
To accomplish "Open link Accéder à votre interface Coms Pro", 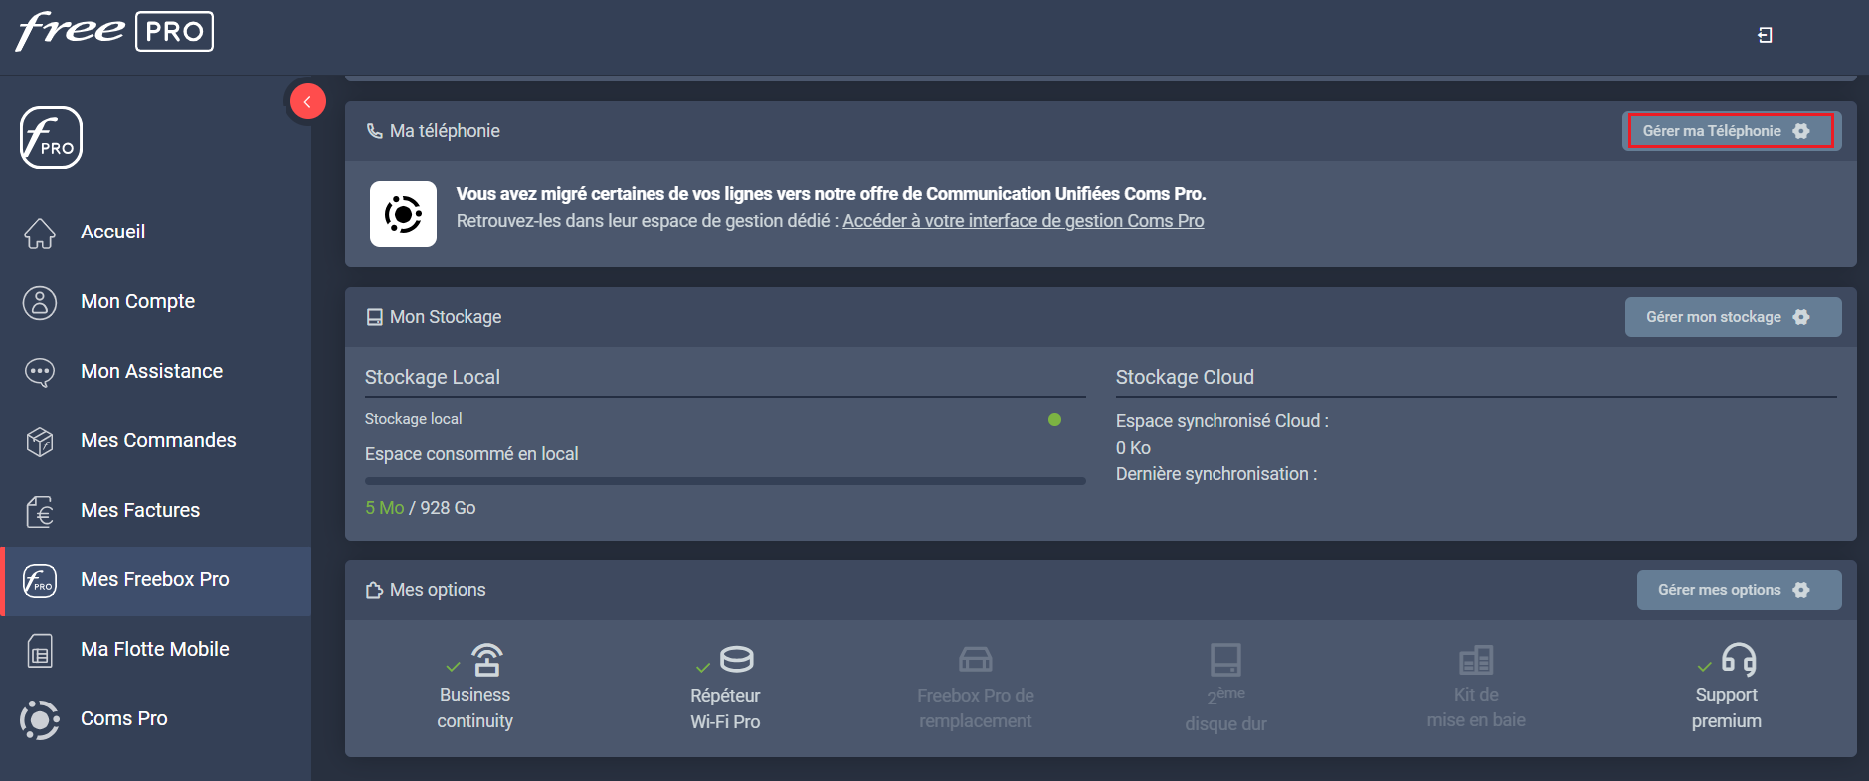I will 1024,221.
